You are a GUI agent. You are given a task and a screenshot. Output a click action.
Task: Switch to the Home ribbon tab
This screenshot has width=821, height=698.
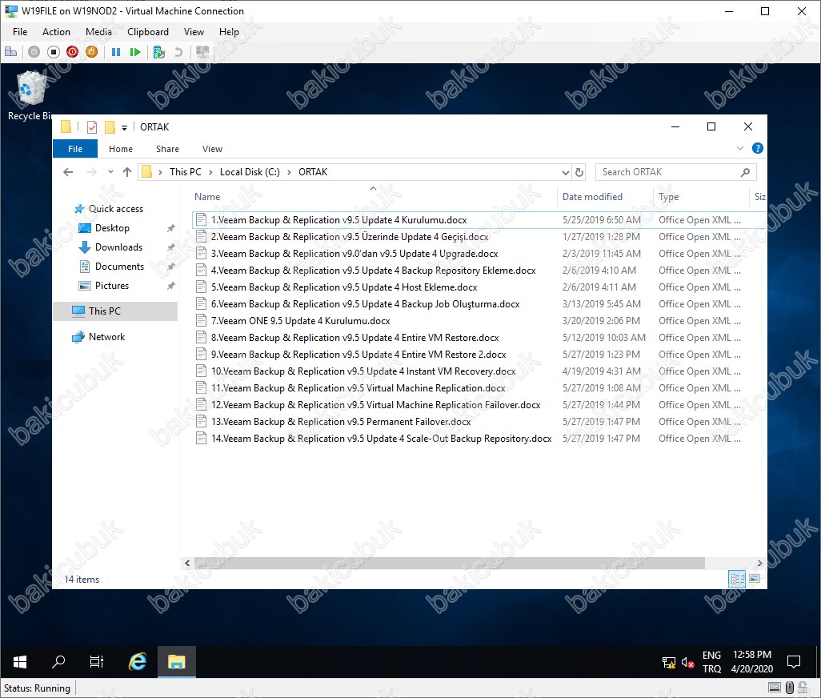(120, 149)
